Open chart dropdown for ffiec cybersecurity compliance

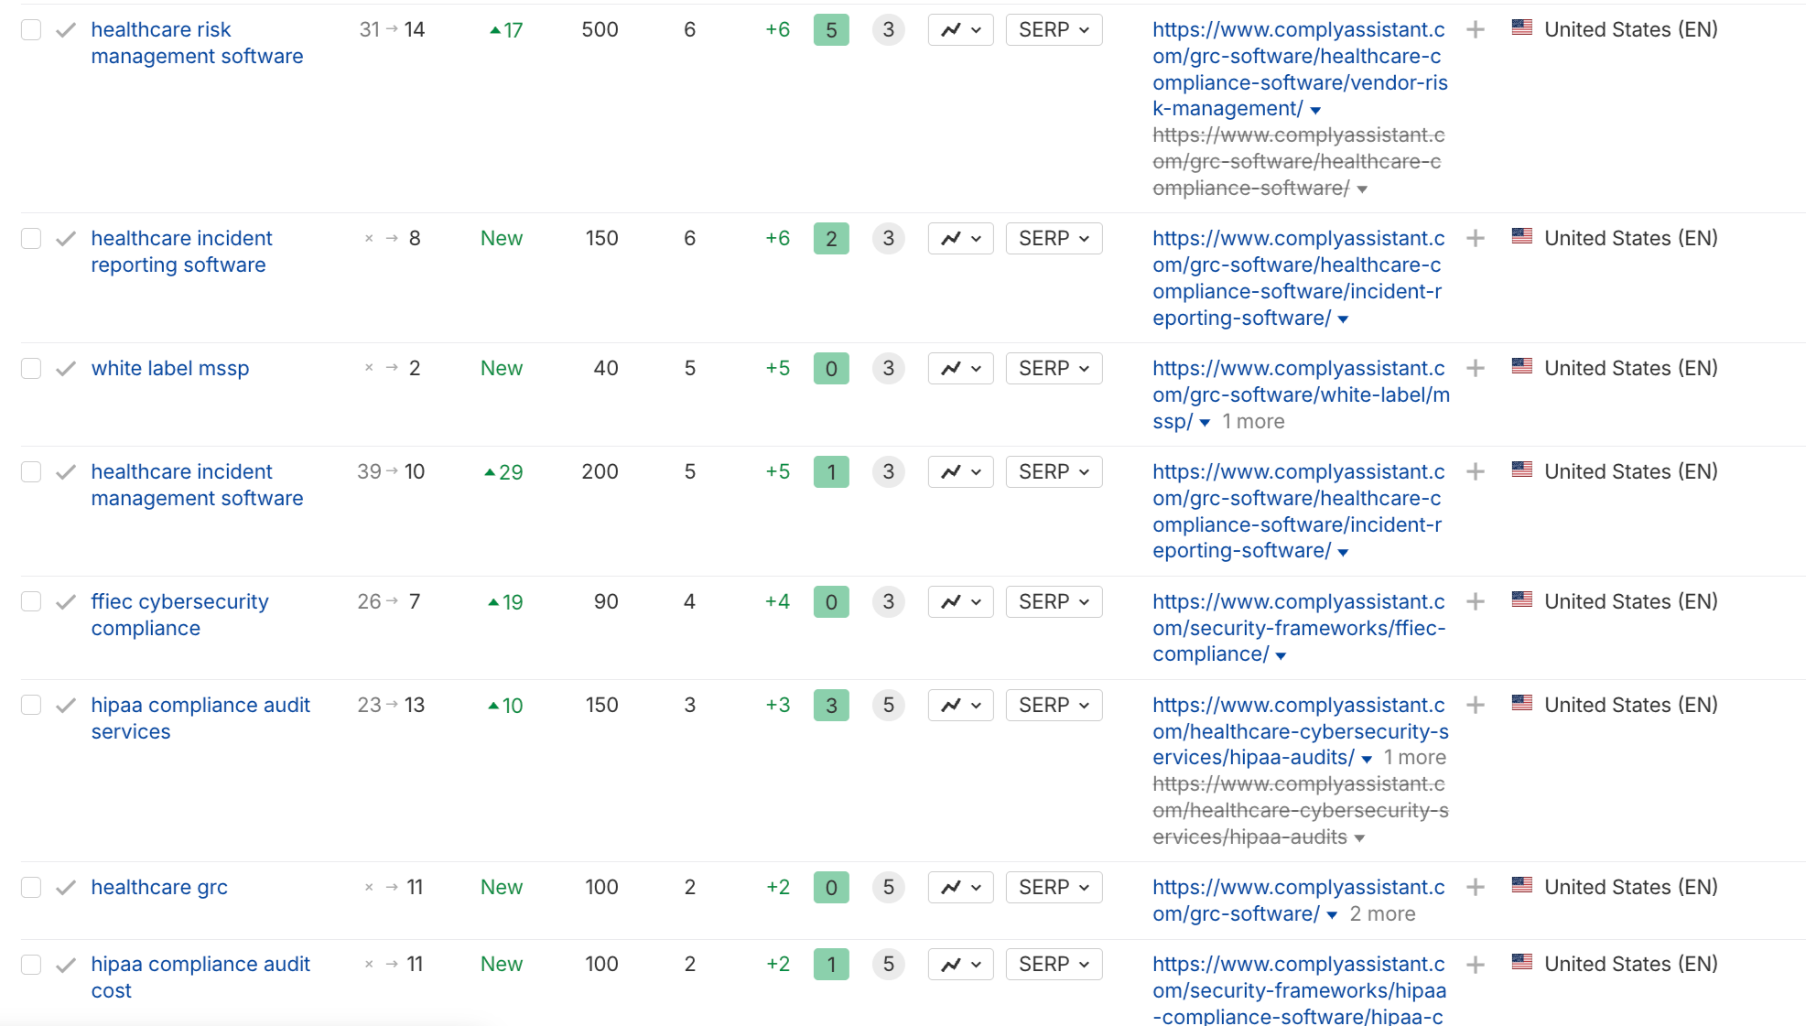pos(960,602)
